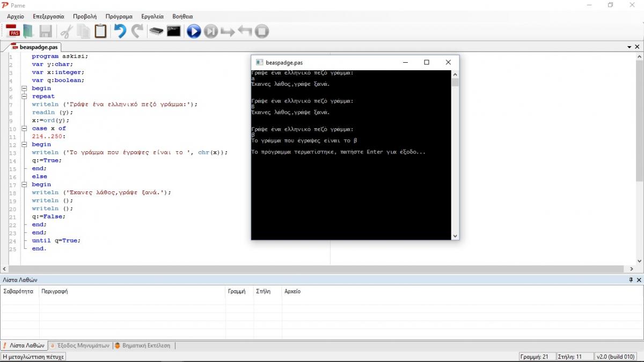This screenshot has height=362, width=644.
Task: Close the Λίστα Λαθών panel
Action: (638, 280)
